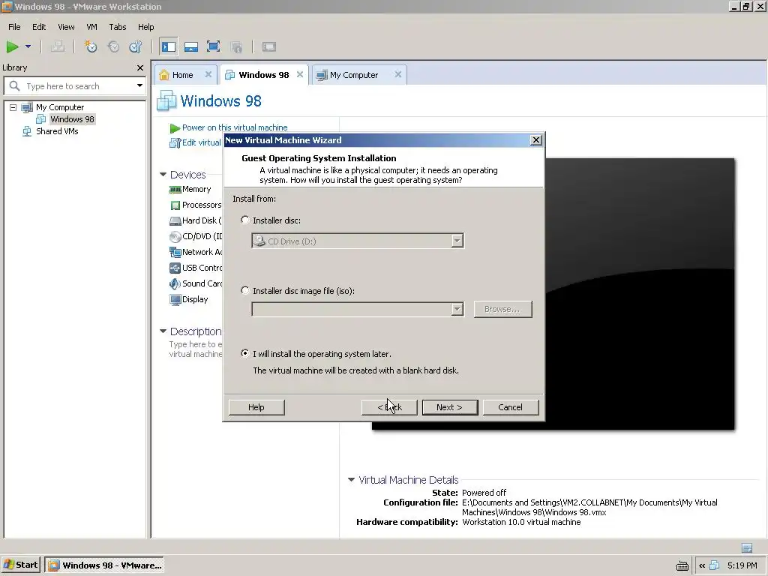Click the green Power On toolbar button

pyautogui.click(x=12, y=46)
